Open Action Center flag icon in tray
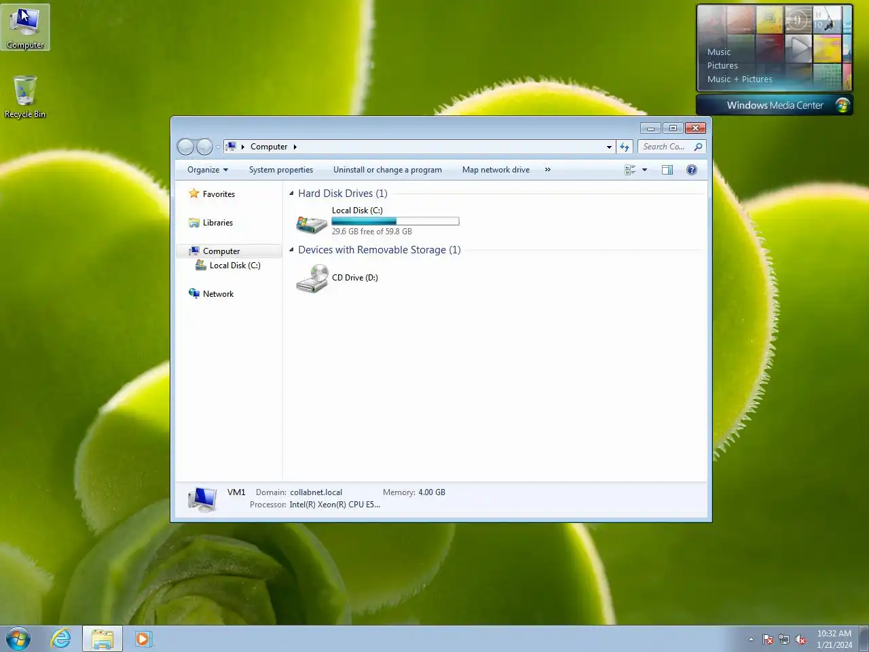 768,640
